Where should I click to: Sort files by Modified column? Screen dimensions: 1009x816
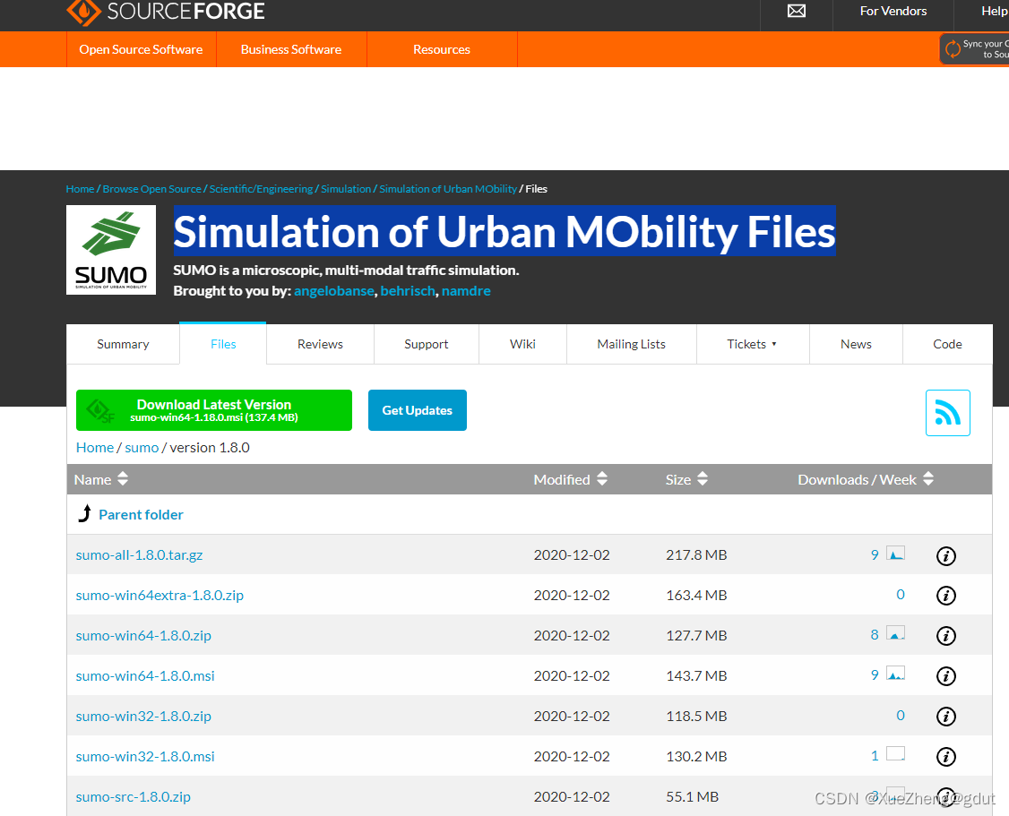coord(570,479)
